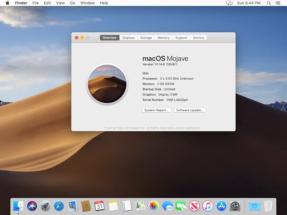Open System Preferences gear icon
This screenshot has height=215, width=287.
(235, 206)
